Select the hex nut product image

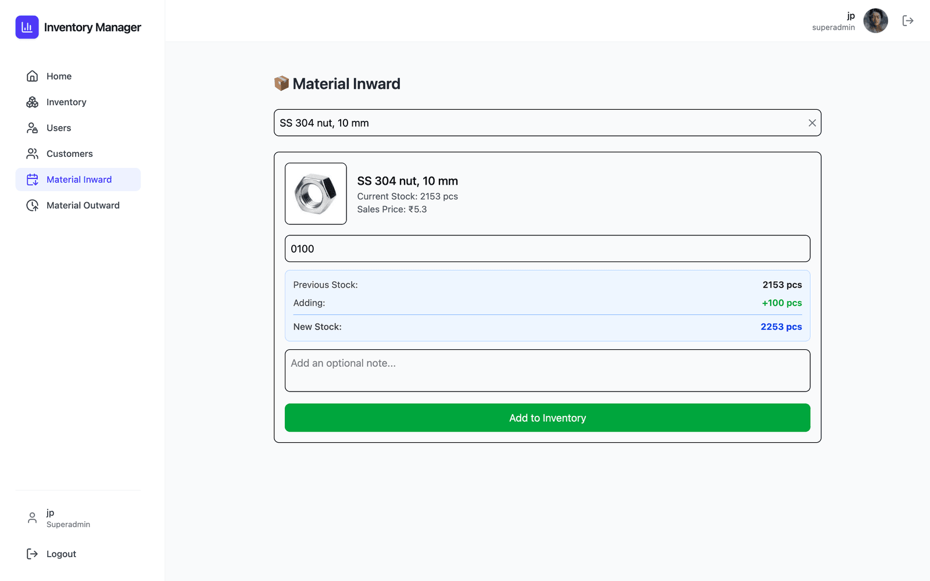(316, 193)
